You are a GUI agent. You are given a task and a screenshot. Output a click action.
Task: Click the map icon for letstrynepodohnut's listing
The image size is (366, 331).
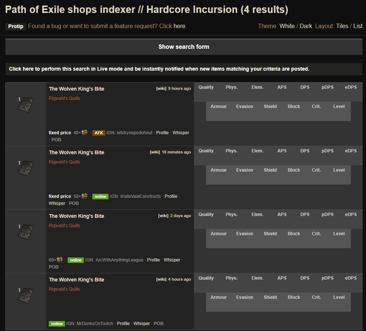(25, 105)
